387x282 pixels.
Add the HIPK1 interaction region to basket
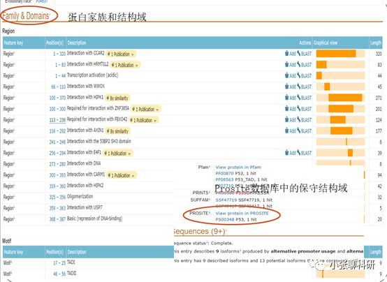(291, 98)
